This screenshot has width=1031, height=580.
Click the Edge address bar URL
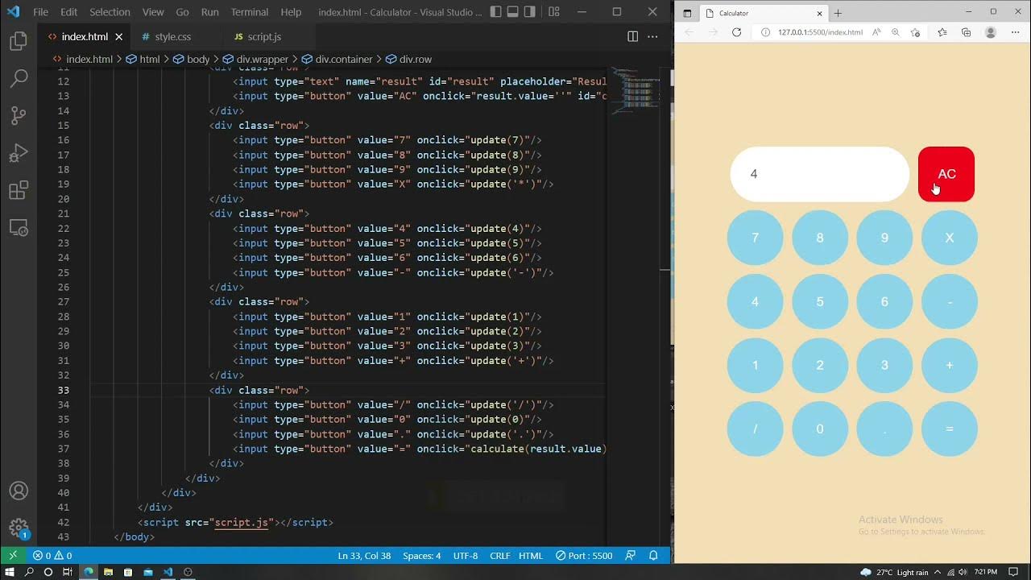pyautogui.click(x=820, y=32)
